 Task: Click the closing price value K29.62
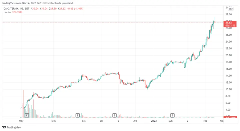[x=62, y=8]
